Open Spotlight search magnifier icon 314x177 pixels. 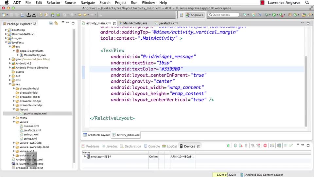pos(307,3)
